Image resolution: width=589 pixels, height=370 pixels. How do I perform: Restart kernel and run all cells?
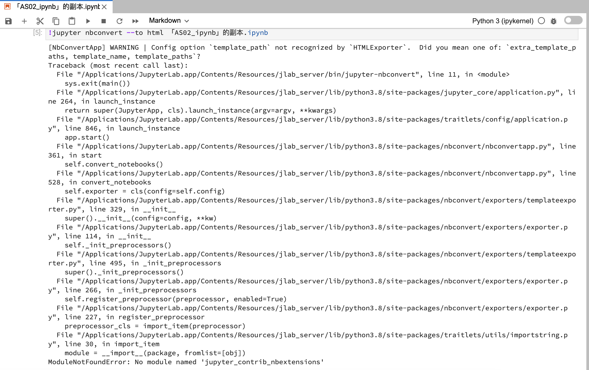coord(135,21)
